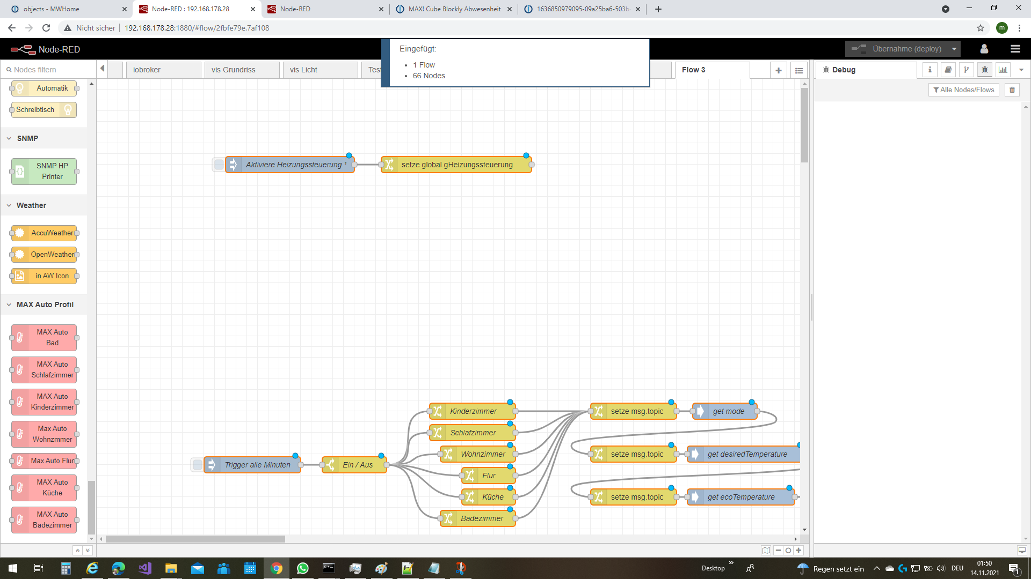Trigger the 'Trigger alle Minuten' inject button

click(x=197, y=465)
